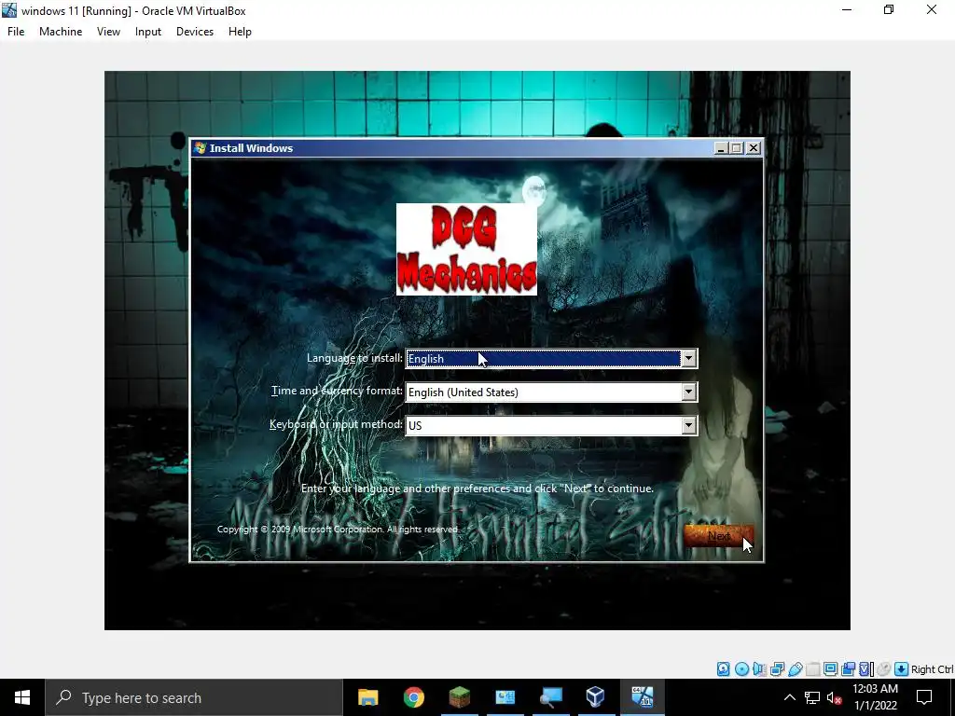
Task: Click the Time and currency format label
Action: click(337, 391)
